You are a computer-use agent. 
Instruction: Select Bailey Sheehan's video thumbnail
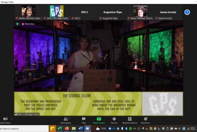pyautogui.click(x=140, y=12)
